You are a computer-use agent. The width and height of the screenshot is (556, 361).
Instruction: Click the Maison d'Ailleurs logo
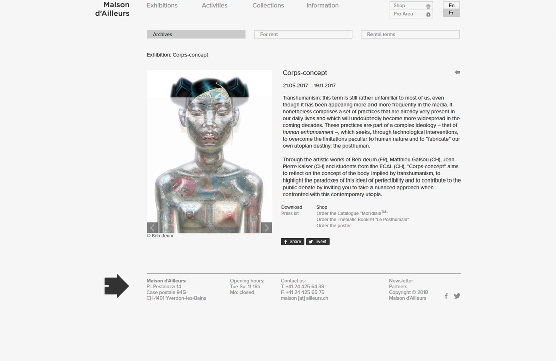coord(112,9)
